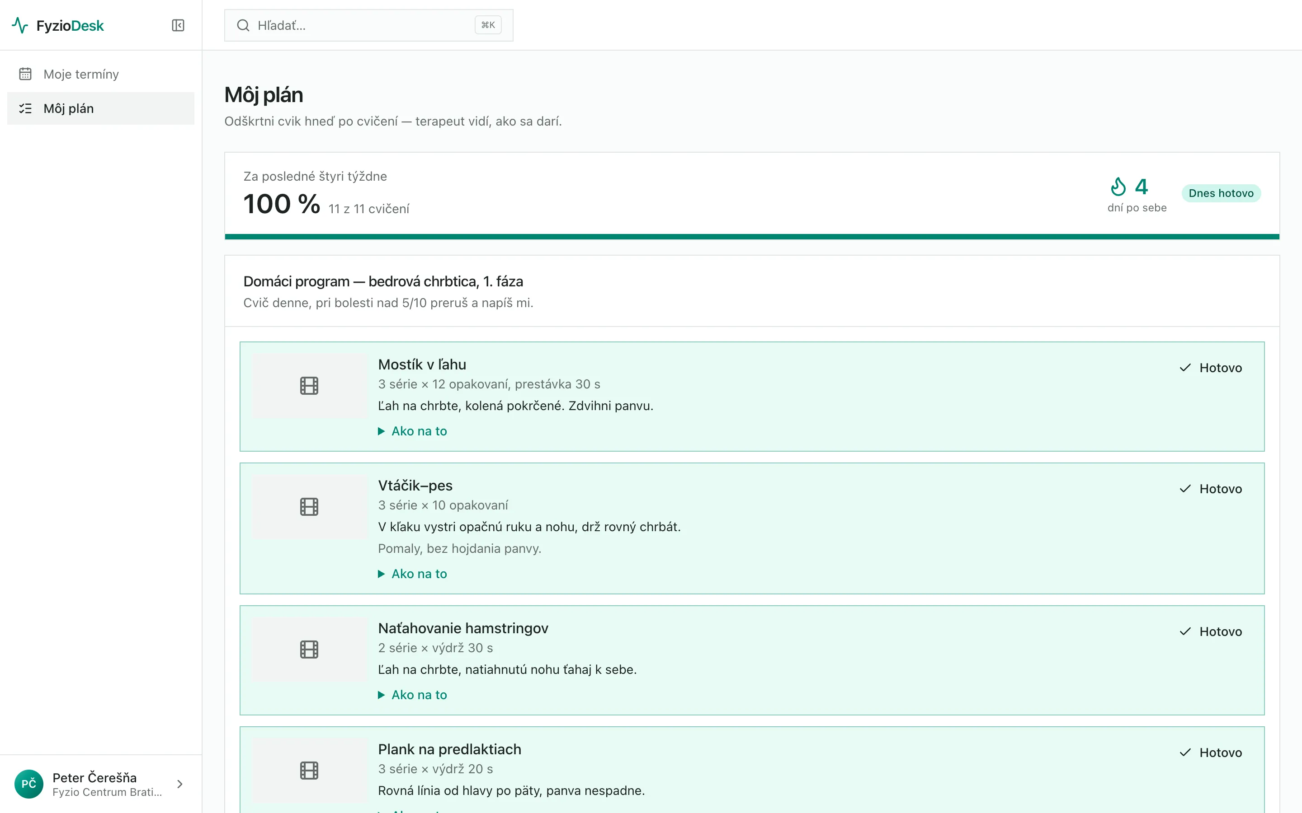The image size is (1302, 813).
Task: Expand Ako na to under Mostík v ľahu
Action: click(x=413, y=431)
